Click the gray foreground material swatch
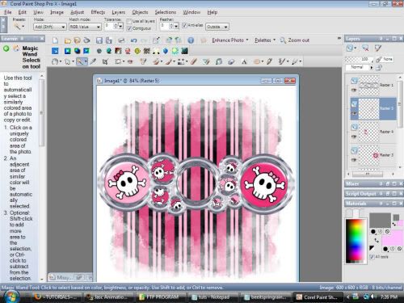Screen dimensions: 404x303 pyautogui.click(x=380, y=220)
